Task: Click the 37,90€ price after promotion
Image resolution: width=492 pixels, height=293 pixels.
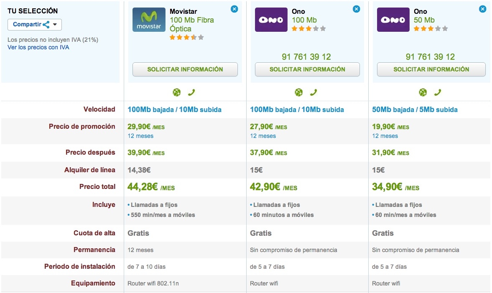Action: click(x=268, y=153)
